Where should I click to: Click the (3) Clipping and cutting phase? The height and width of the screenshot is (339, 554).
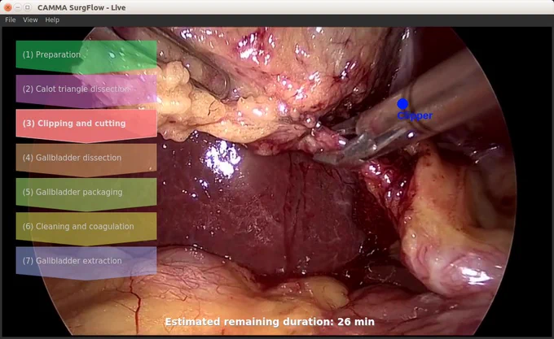coord(86,125)
